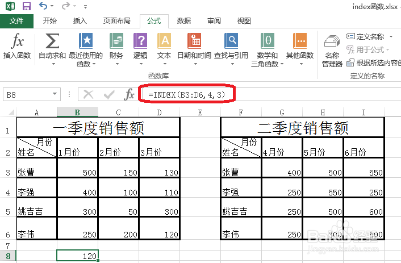Click the select-all corner triangle
This screenshot has height=263, width=401.
click(x=11, y=112)
